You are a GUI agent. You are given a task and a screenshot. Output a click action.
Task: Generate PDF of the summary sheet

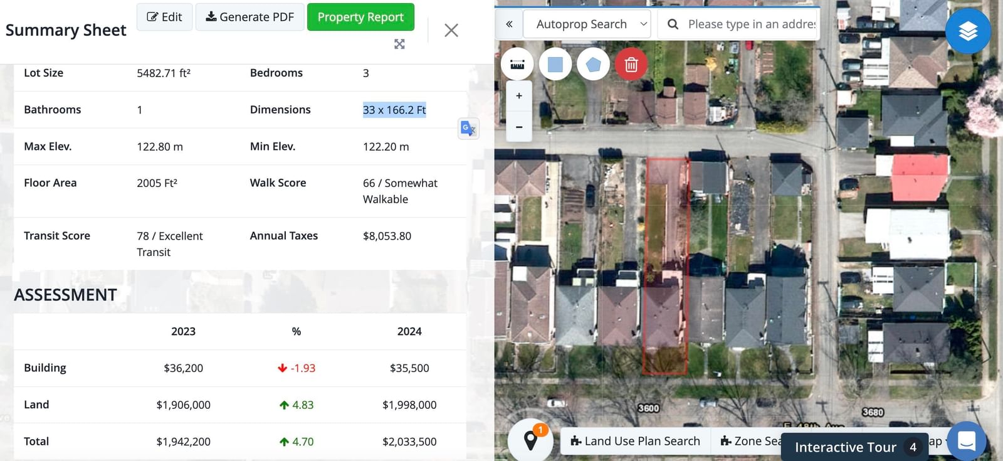click(x=249, y=17)
